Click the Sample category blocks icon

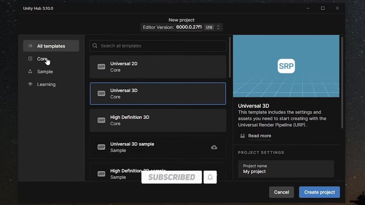30,71
